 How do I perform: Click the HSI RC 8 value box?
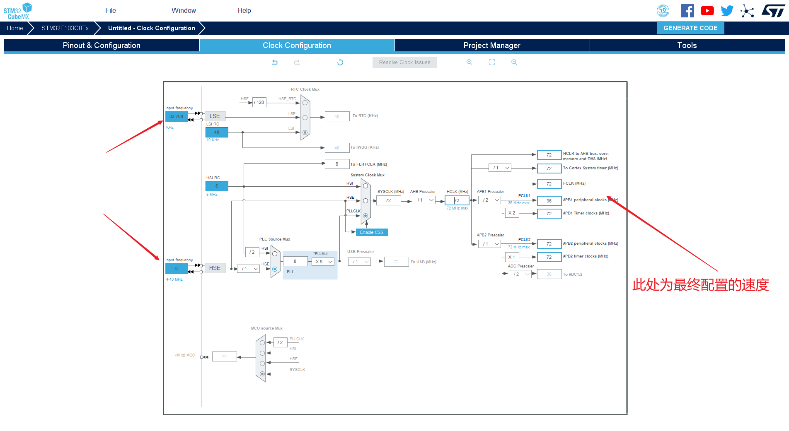pyautogui.click(x=217, y=186)
